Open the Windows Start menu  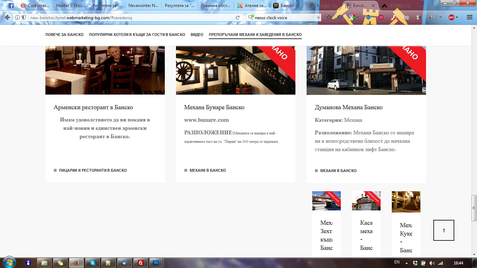(x=9, y=262)
